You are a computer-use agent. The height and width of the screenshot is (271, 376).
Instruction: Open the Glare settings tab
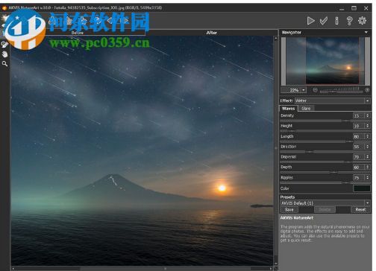[x=306, y=109]
